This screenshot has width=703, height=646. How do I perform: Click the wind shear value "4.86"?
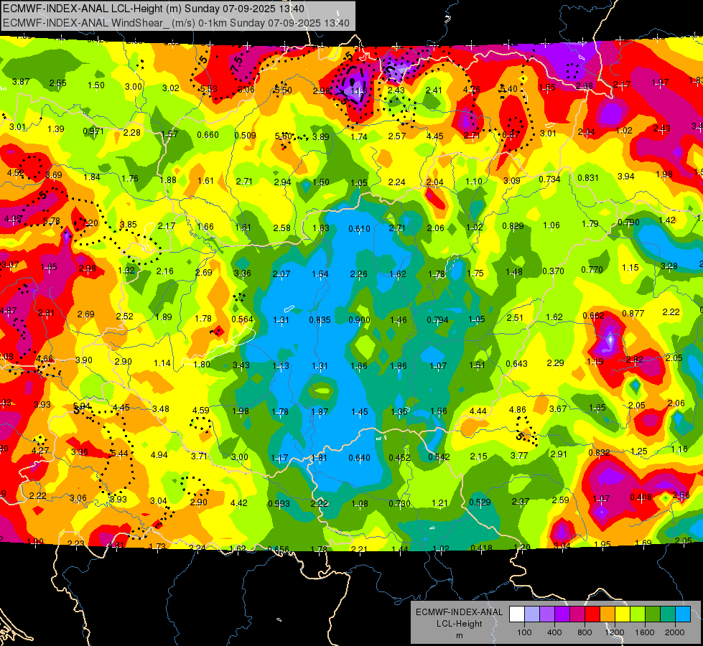tap(518, 409)
